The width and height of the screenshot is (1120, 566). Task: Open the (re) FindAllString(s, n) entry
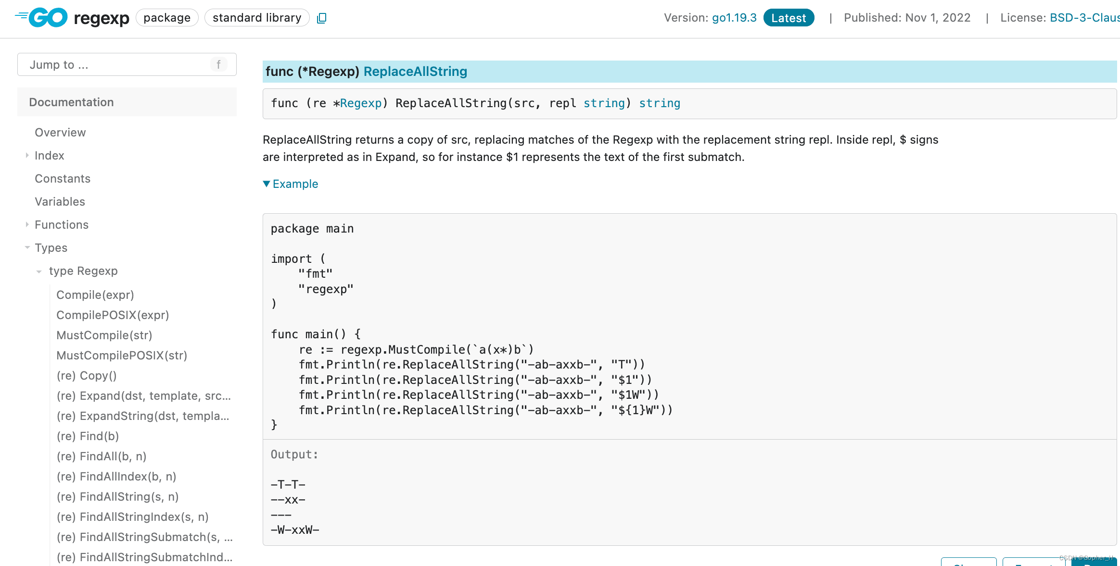pyautogui.click(x=117, y=497)
